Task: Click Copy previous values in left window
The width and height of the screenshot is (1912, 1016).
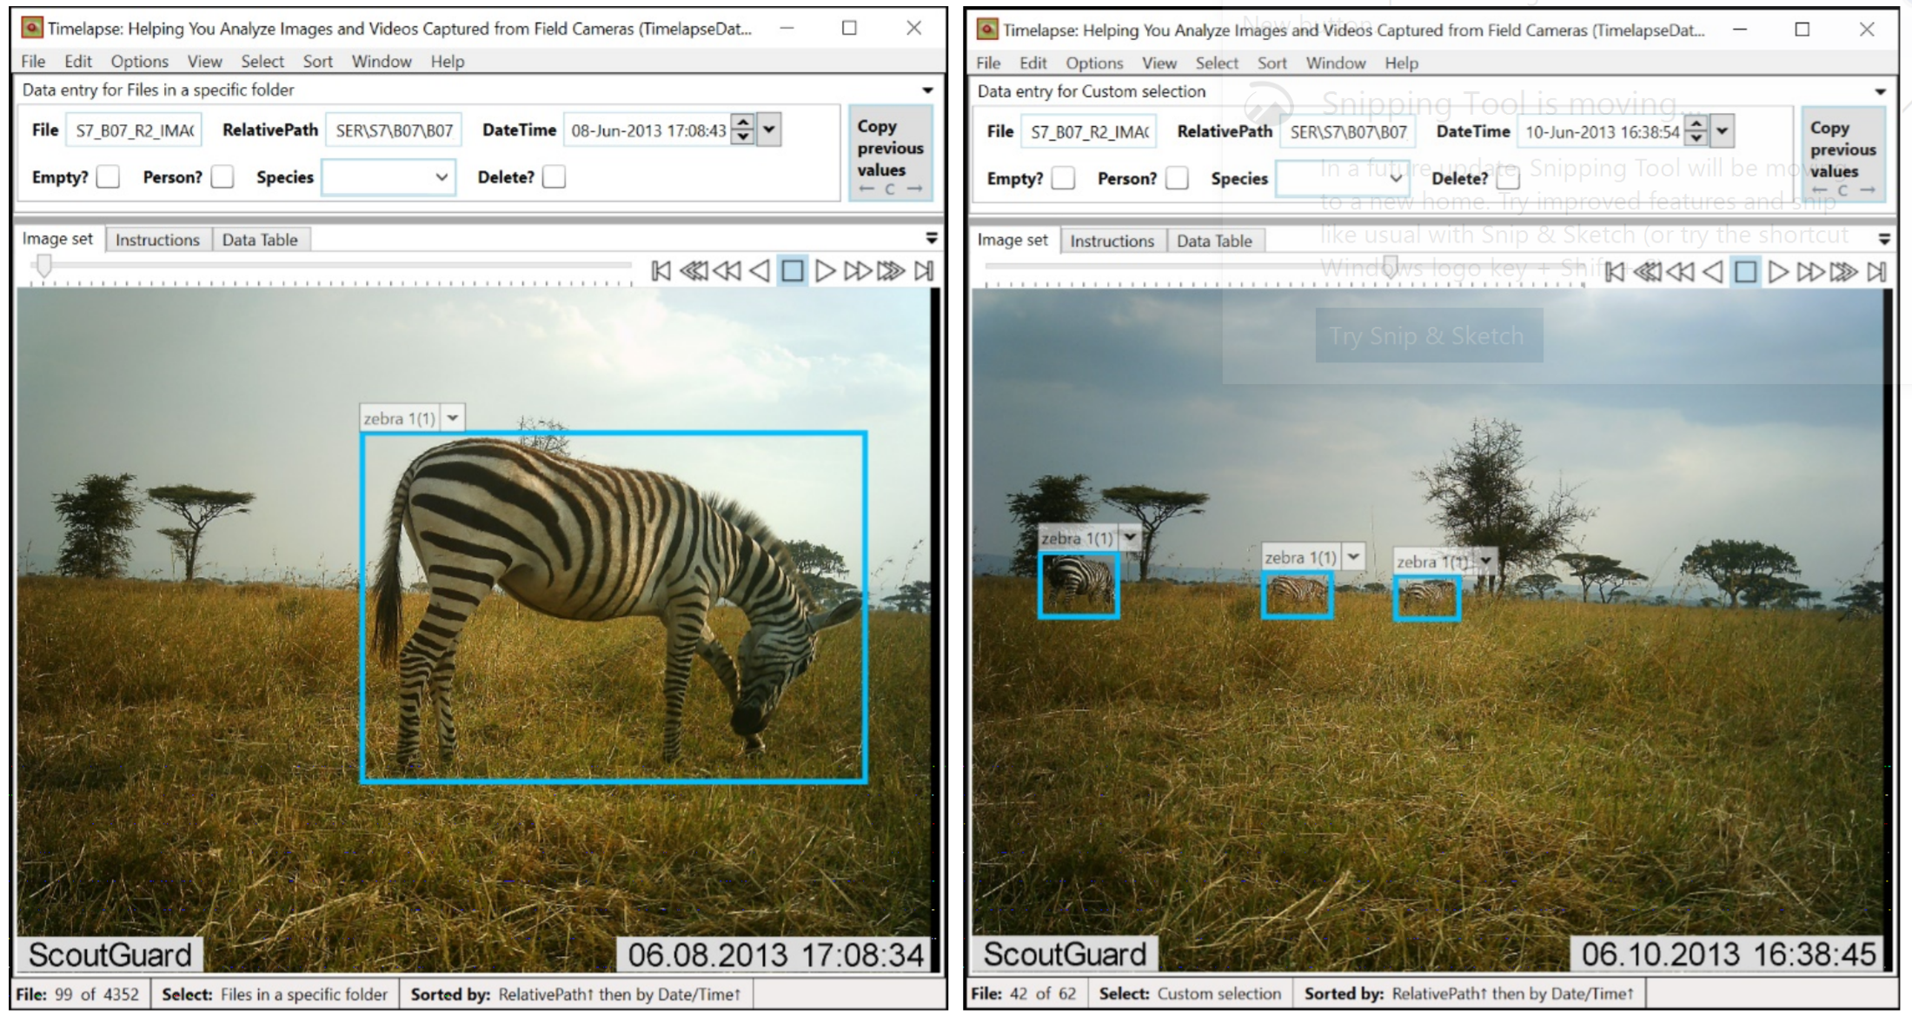Action: [890, 154]
